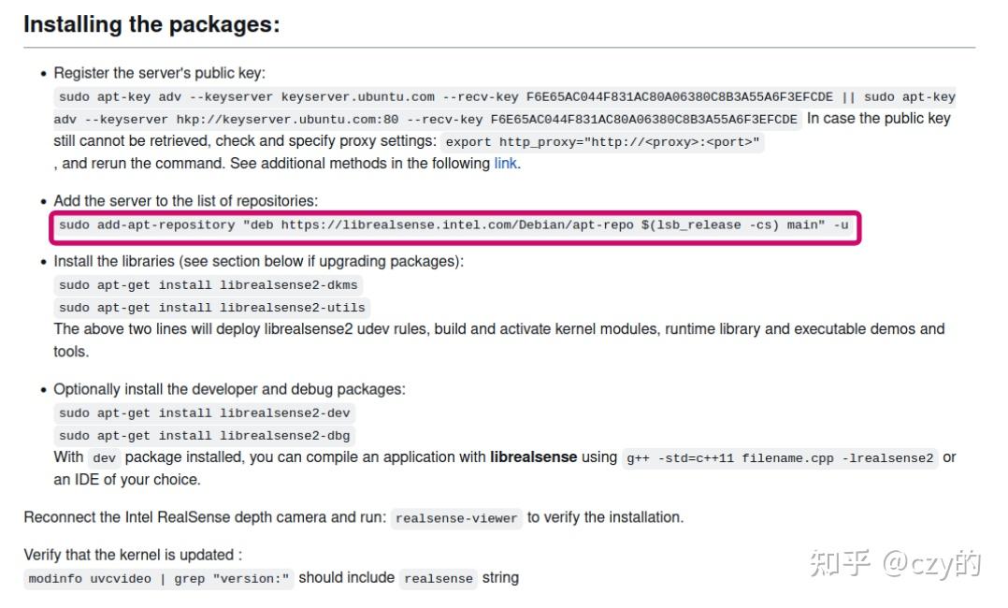1008x608 pixels.
Task: Click "Optionally install the developer and debug packages" text
Action: 229,389
